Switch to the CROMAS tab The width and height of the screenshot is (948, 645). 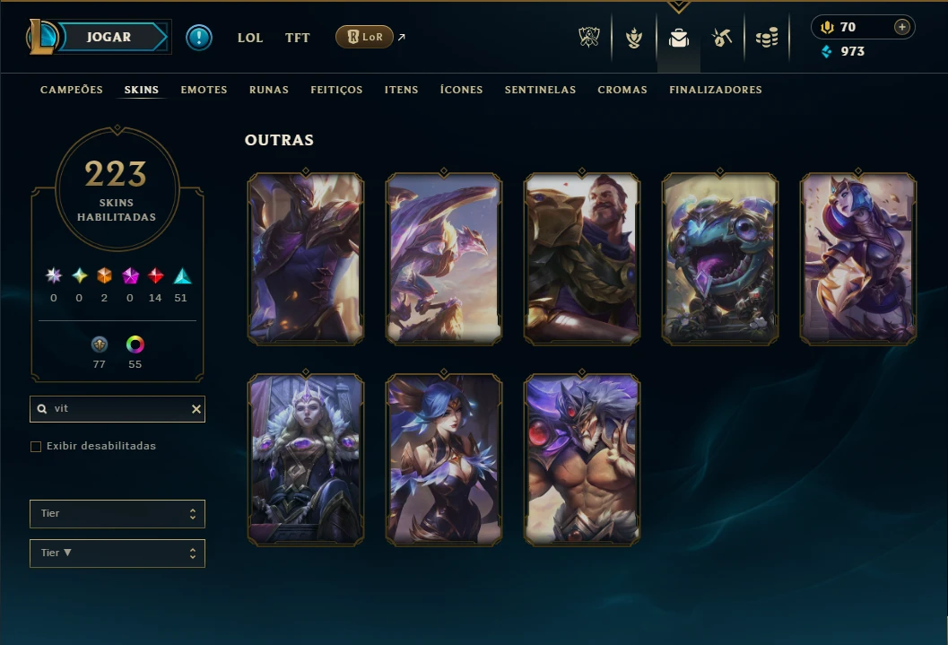pos(622,90)
